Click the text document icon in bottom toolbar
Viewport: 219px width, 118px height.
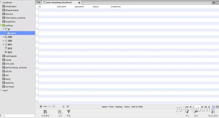pos(60,112)
